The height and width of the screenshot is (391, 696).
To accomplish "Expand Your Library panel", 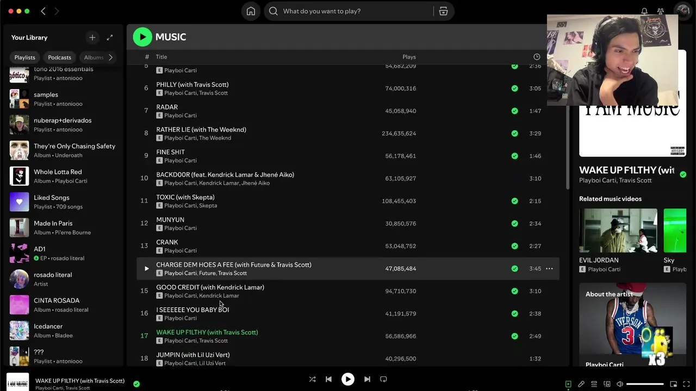I will (x=110, y=37).
